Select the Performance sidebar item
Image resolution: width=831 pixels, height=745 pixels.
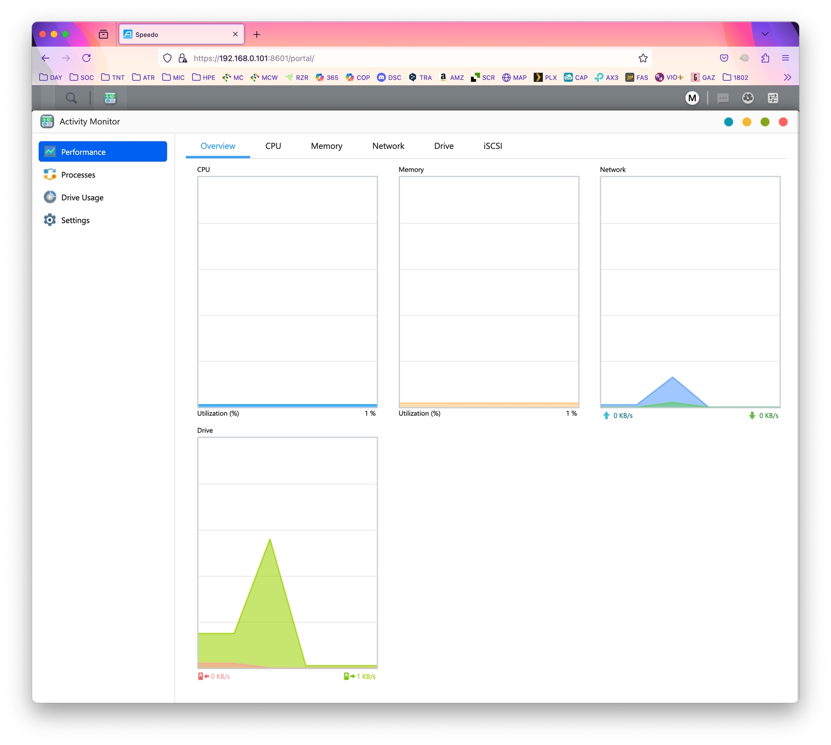point(103,152)
